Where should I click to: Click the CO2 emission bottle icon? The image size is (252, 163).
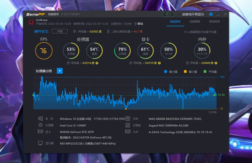point(108,31)
